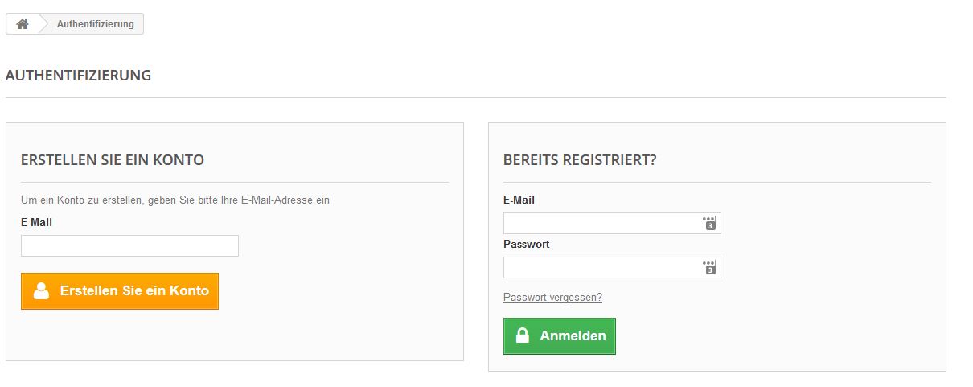The image size is (973, 387).
Task: Open the Passwort vergessen? link
Action: click(552, 298)
